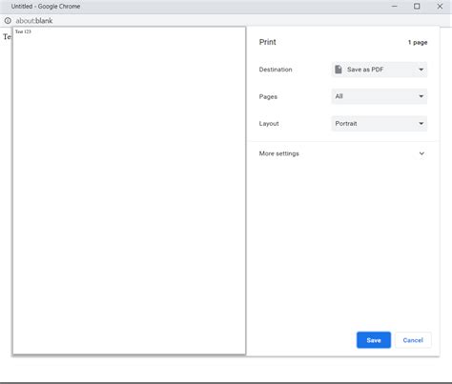The image size is (452, 384).
Task: Click the "1 page" count text
Action: point(418,43)
